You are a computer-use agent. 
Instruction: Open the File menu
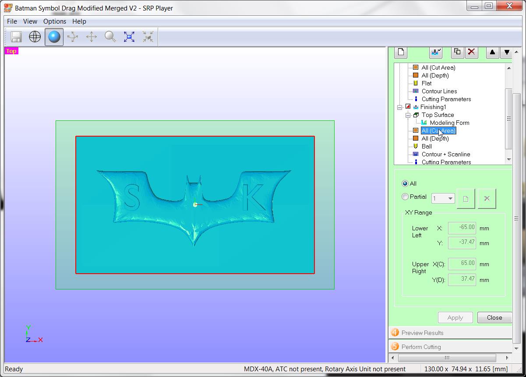12,21
